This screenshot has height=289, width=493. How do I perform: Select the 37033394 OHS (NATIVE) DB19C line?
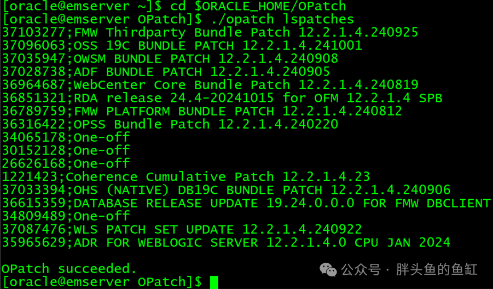click(x=226, y=190)
